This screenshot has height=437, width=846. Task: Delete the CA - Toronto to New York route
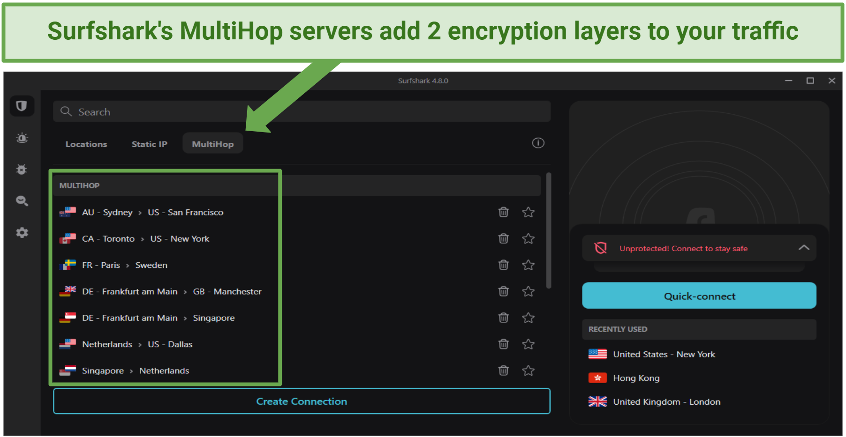tap(504, 238)
